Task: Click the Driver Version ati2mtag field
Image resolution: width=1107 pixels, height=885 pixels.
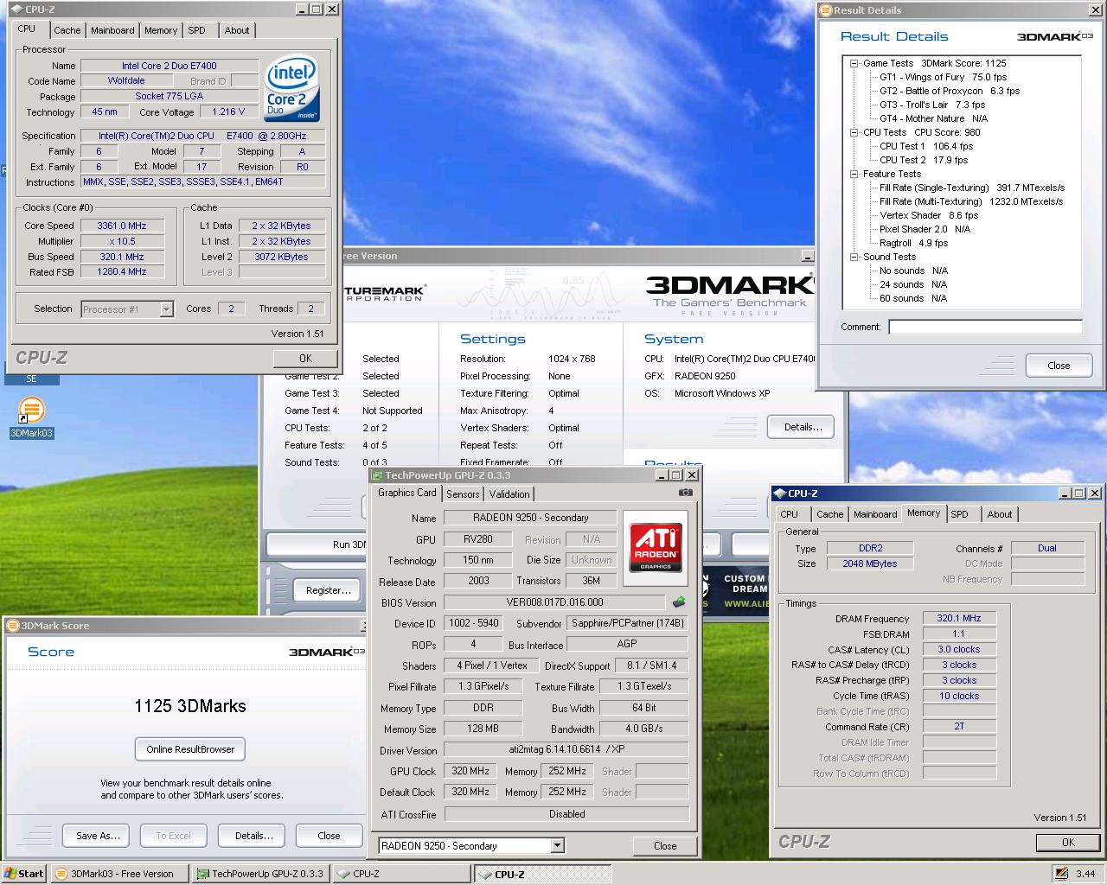Action: pyautogui.click(x=566, y=750)
